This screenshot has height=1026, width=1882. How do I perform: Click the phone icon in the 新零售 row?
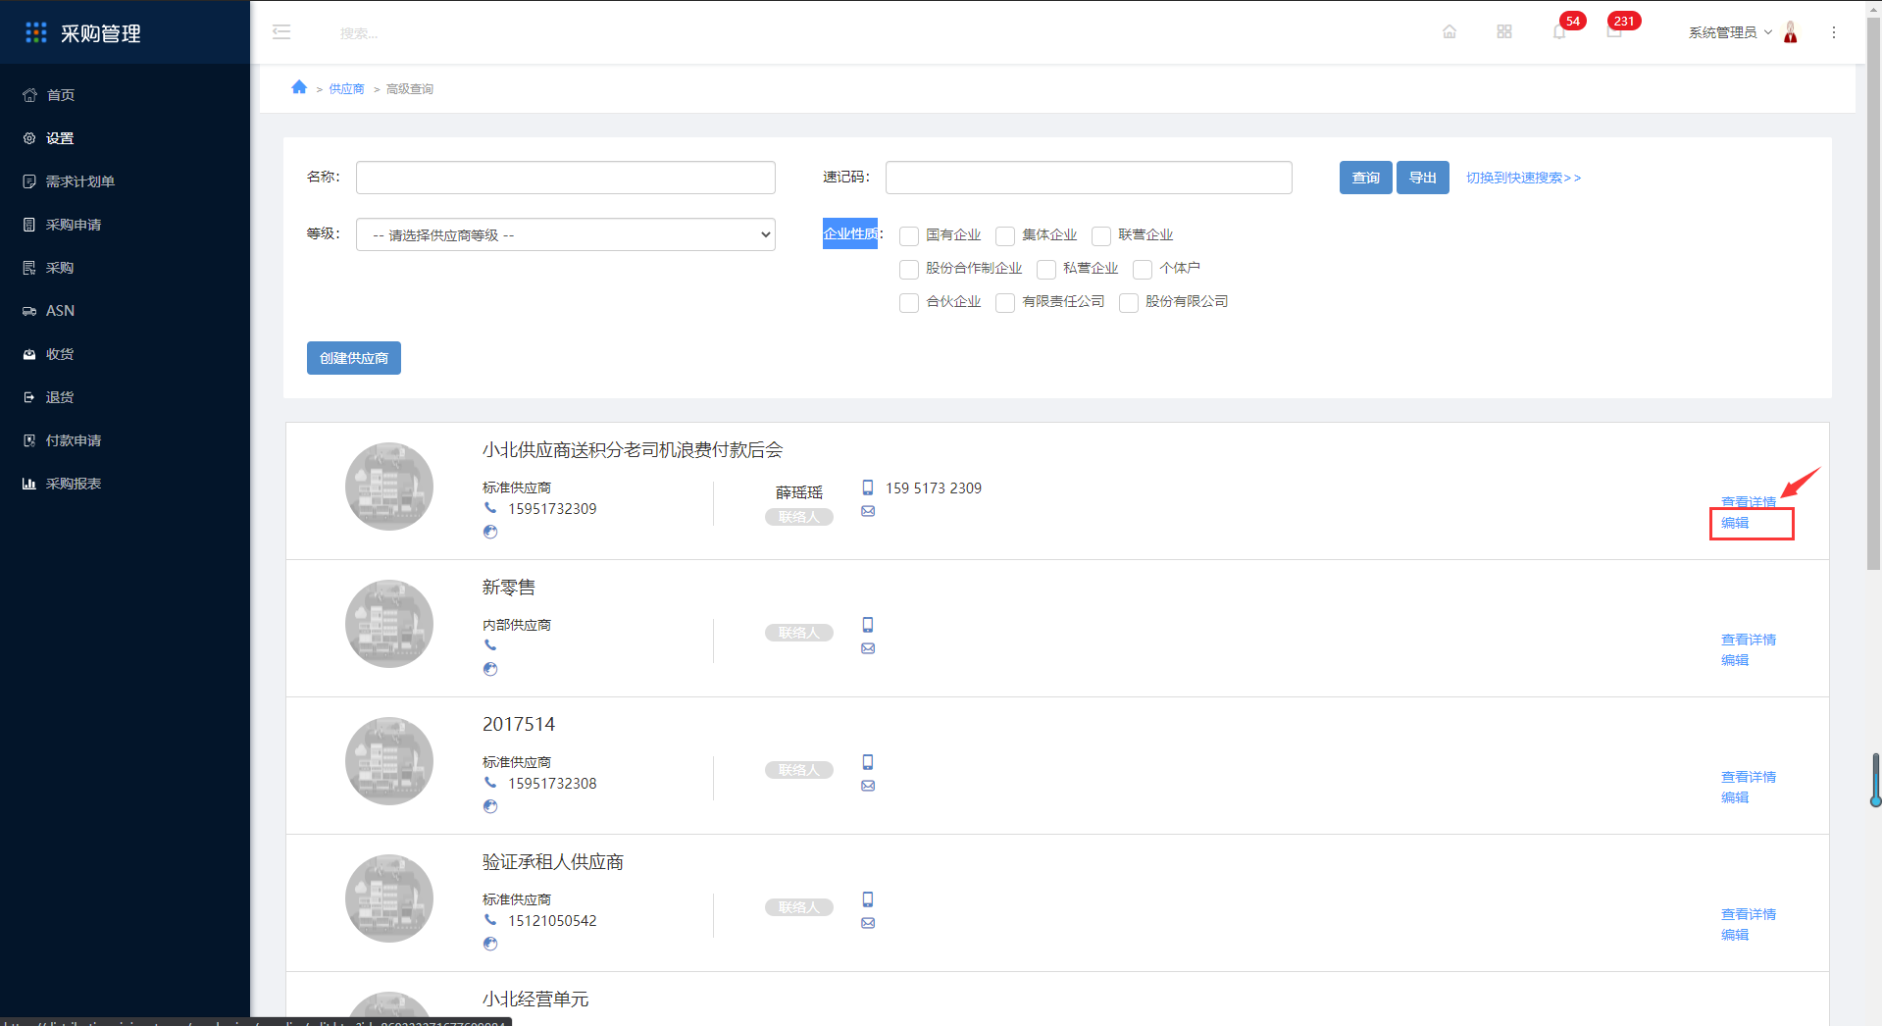click(x=490, y=645)
